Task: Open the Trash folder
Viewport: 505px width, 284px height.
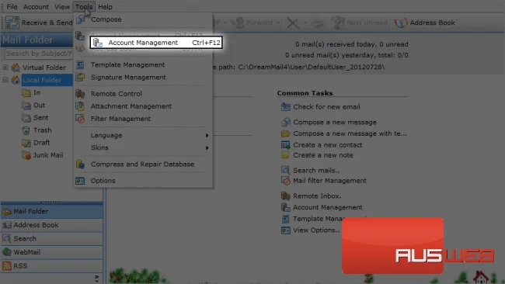Action: [x=42, y=130]
